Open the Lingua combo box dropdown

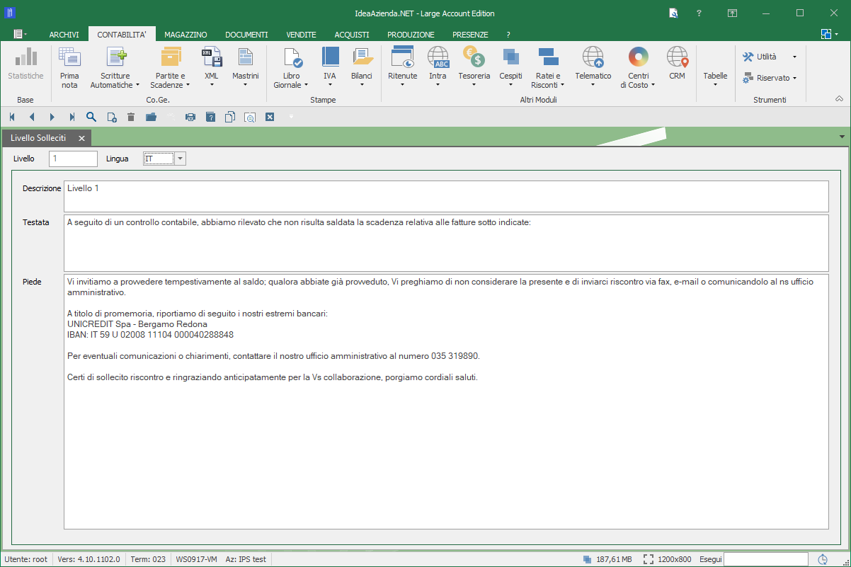pyautogui.click(x=181, y=159)
